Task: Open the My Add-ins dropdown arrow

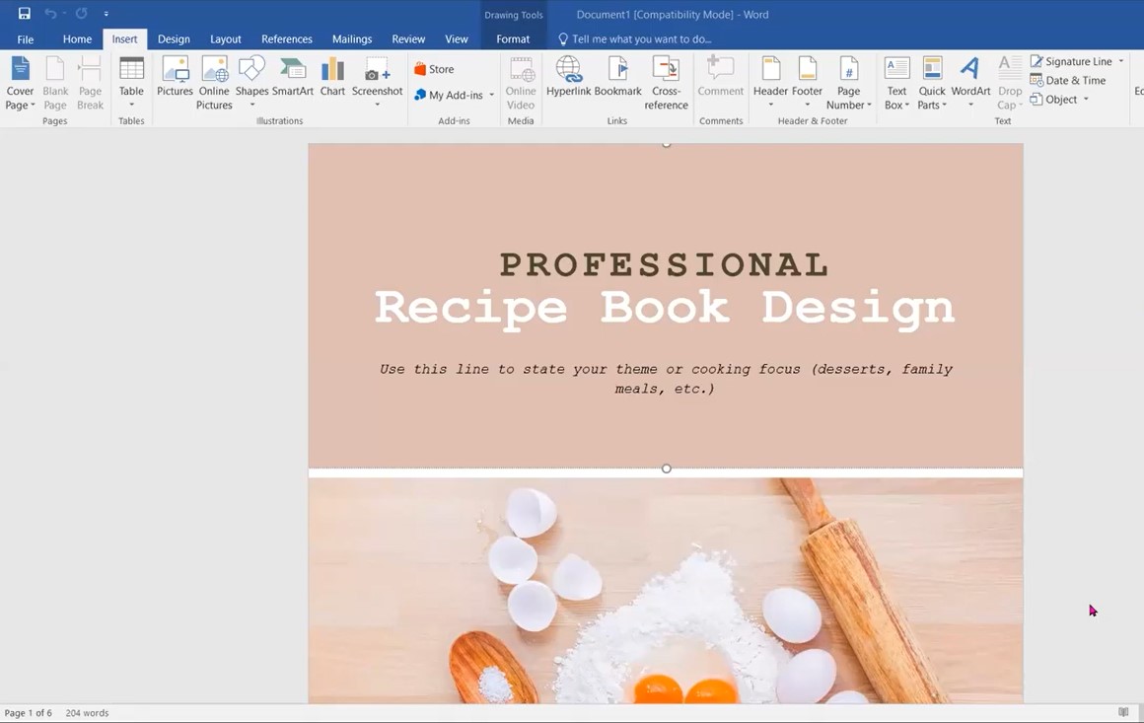Action: 491,96
